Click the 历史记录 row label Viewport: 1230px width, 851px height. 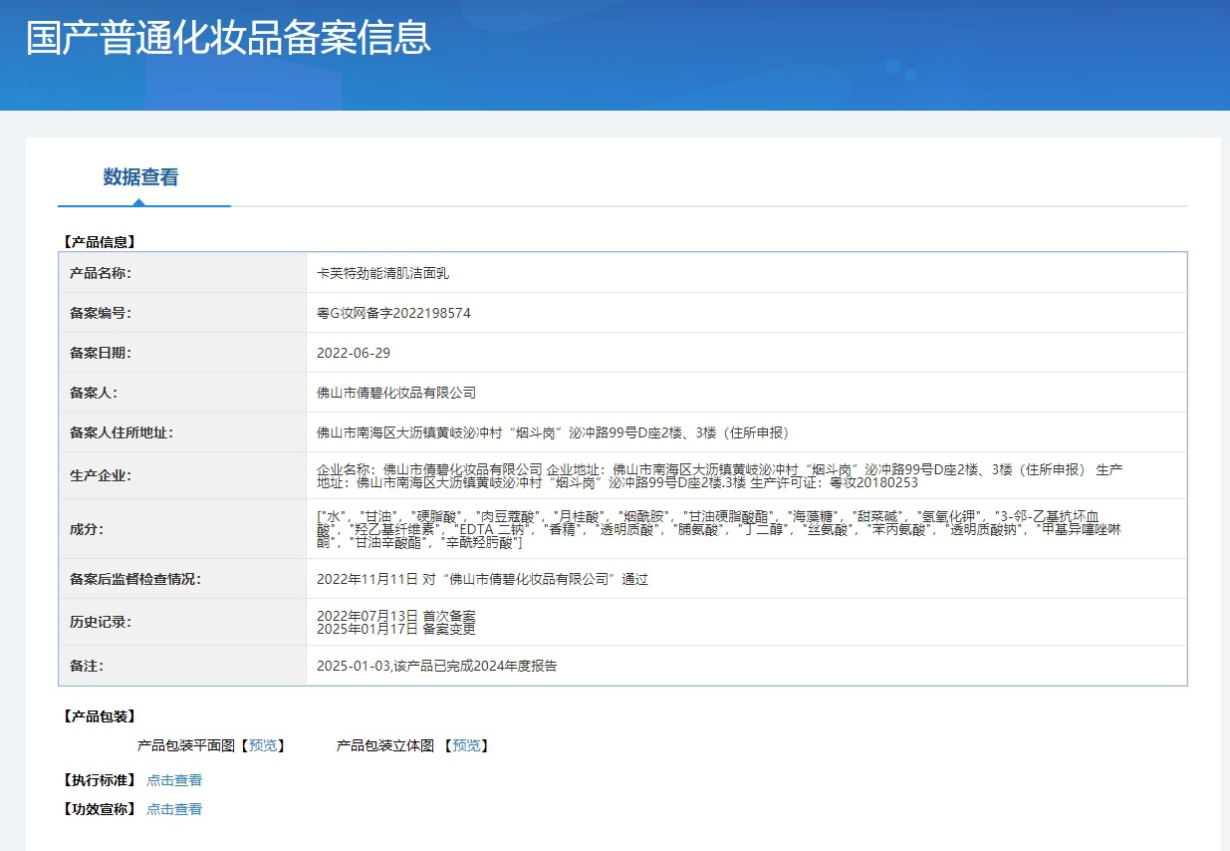click(x=100, y=622)
